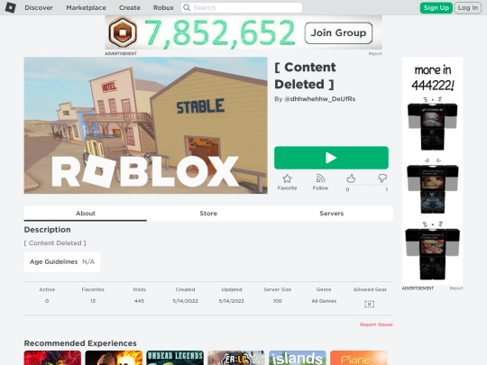This screenshot has height=365, width=487.
Task: Open the Marketplace menu item
Action: 86,7
